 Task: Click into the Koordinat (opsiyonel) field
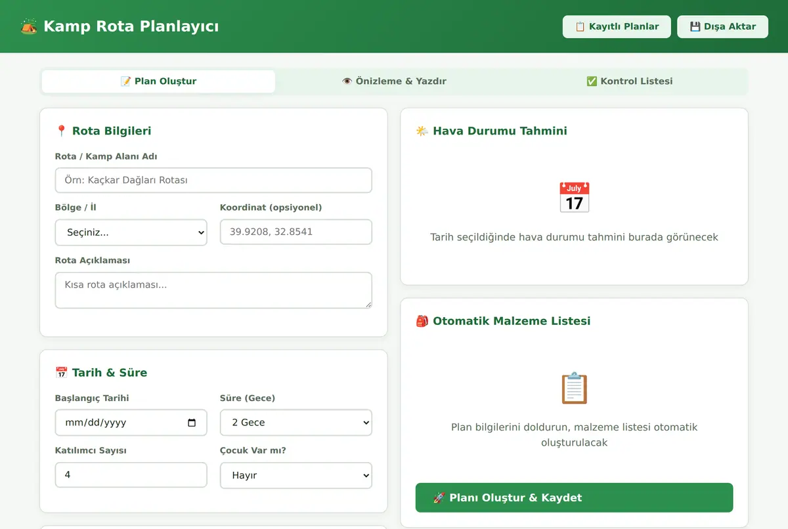(x=296, y=232)
